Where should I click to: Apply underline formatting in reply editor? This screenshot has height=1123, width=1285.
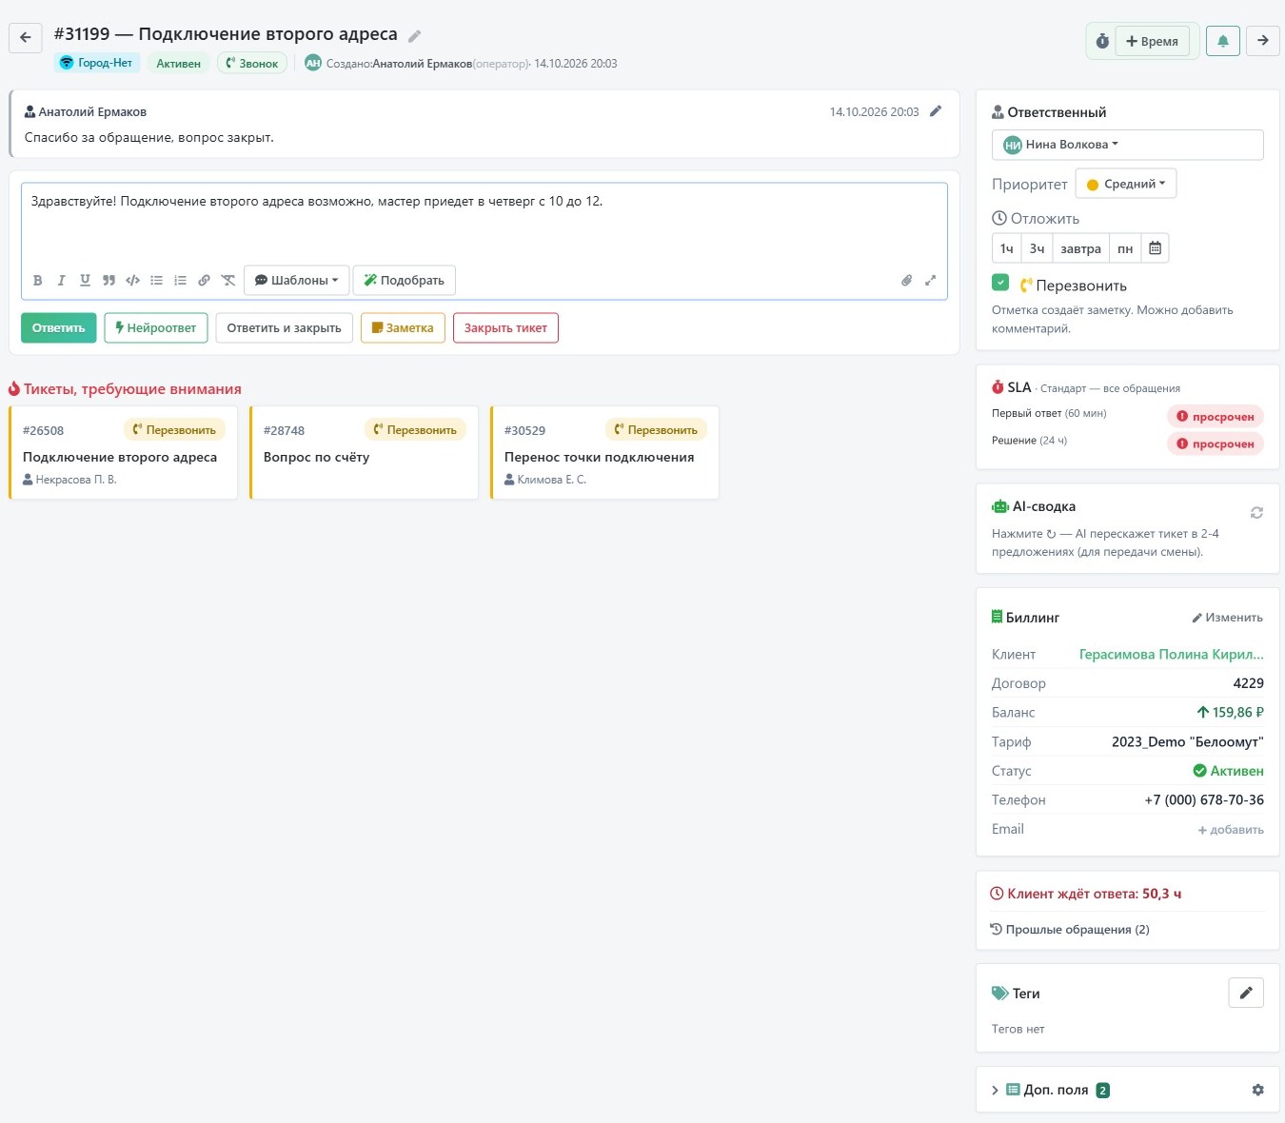pyautogui.click(x=85, y=281)
